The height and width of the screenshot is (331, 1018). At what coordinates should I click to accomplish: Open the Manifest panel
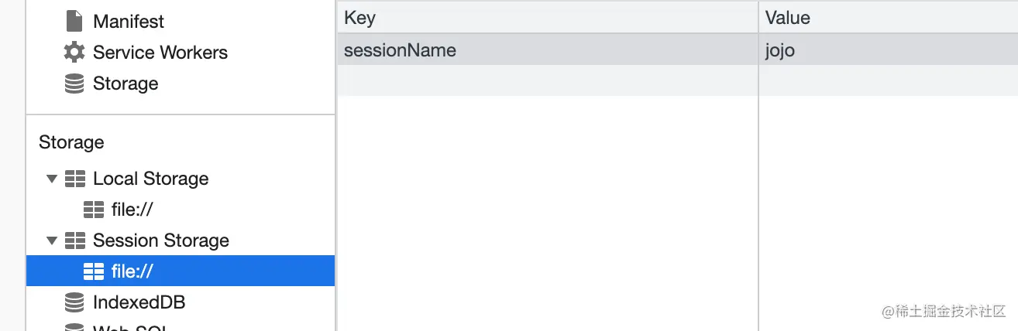click(x=129, y=21)
